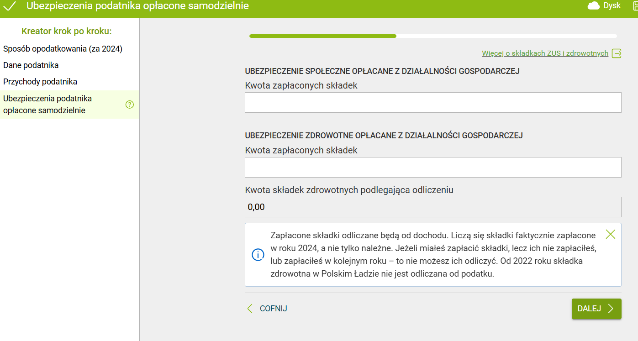Go to step Sposób opodatkowania (za 2024)
The height and width of the screenshot is (341, 638).
coord(63,49)
